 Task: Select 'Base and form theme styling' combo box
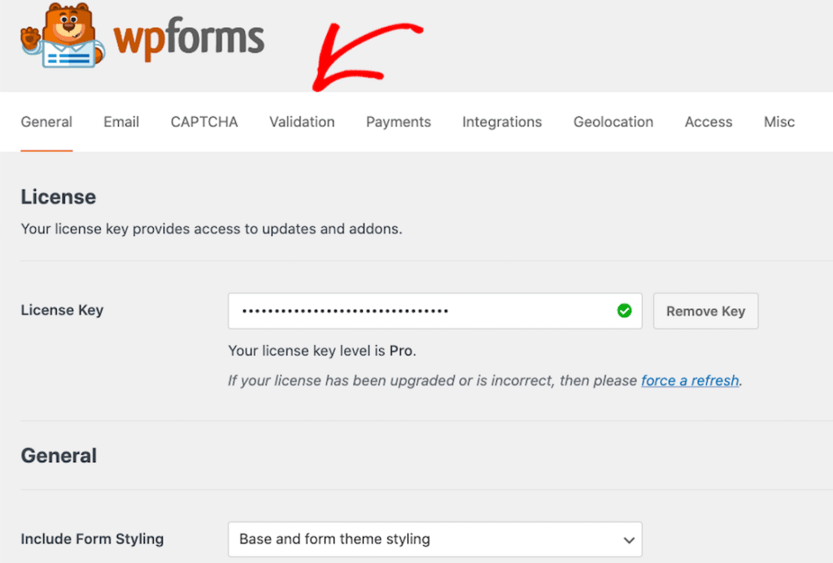(x=434, y=539)
